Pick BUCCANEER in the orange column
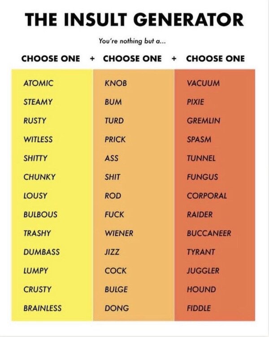269x337 pixels. (x=209, y=233)
